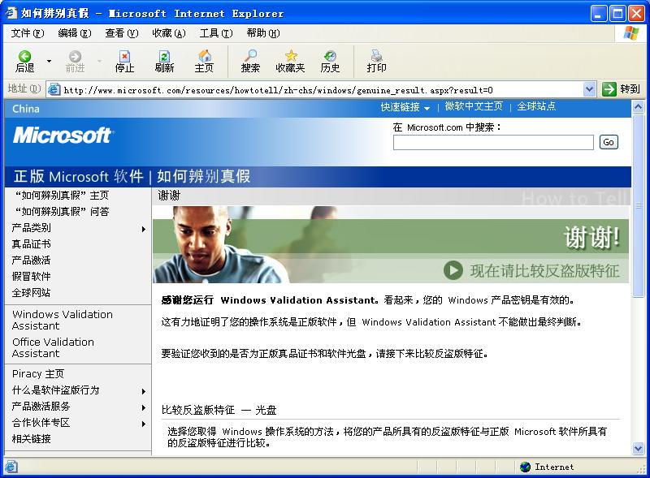The width and height of the screenshot is (650, 478).
Task: Click the Stop (停止) toolbar icon
Action: [124, 56]
